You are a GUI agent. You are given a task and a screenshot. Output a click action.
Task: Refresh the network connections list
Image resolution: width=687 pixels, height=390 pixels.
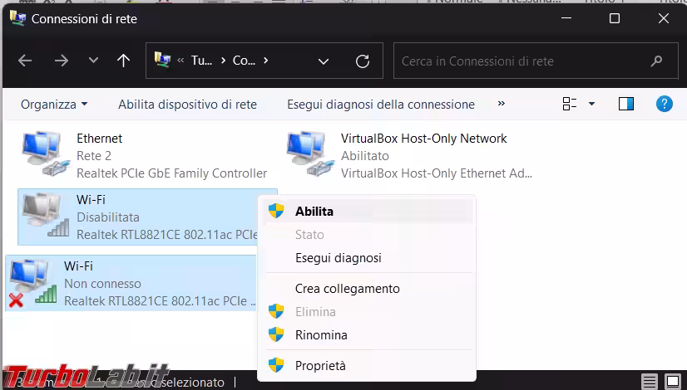pyautogui.click(x=363, y=61)
